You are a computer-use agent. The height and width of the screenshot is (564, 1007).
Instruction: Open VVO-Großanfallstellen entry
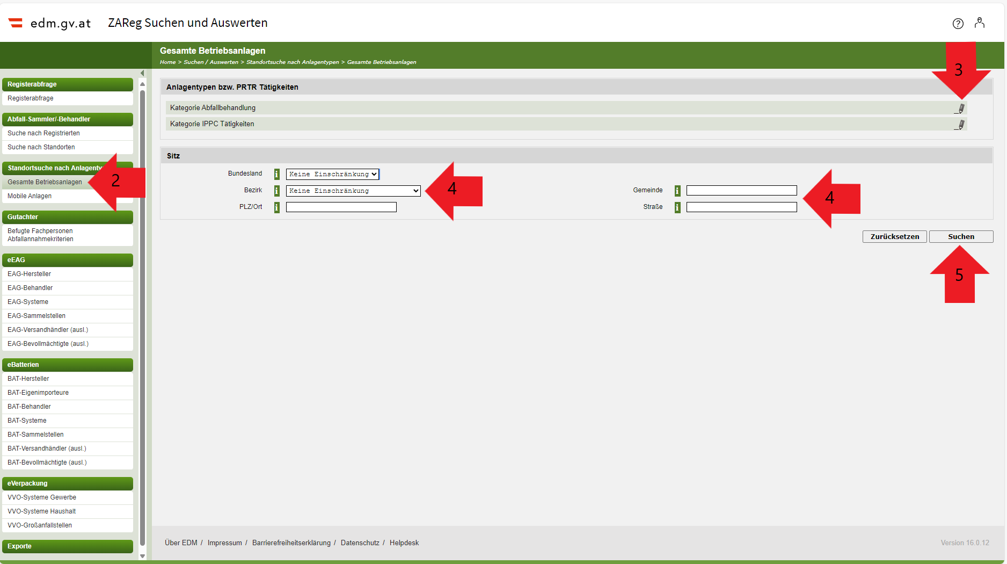click(68, 525)
